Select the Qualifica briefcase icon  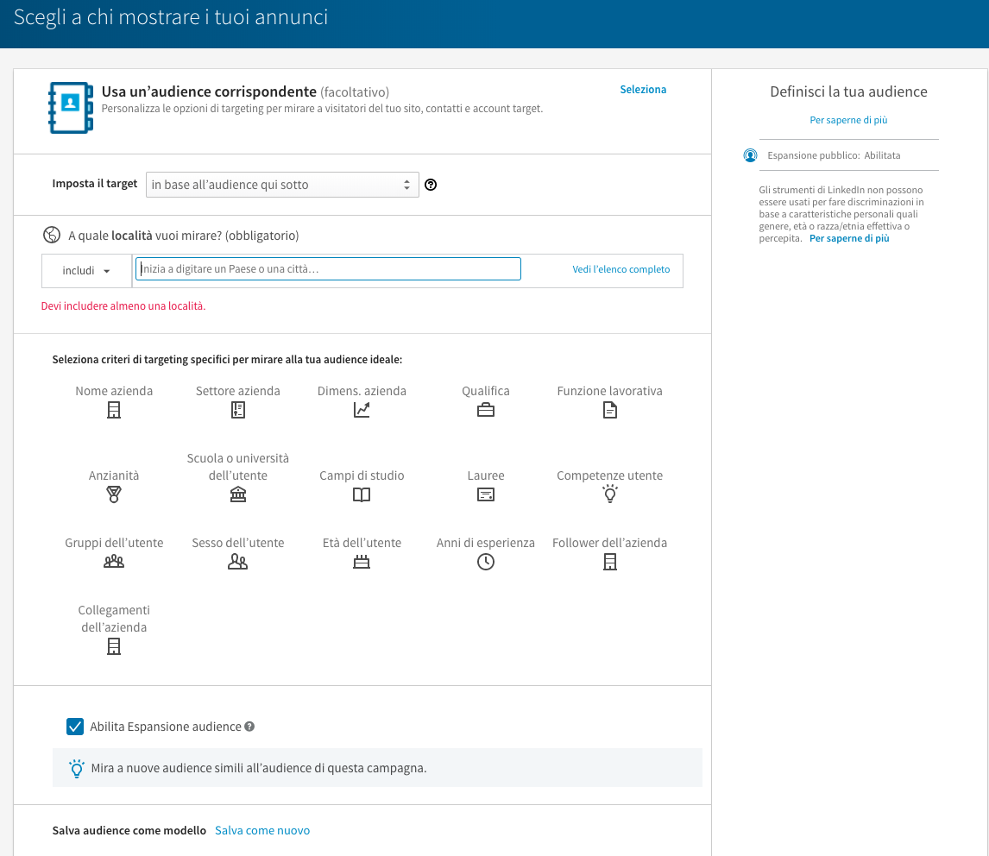pos(486,410)
